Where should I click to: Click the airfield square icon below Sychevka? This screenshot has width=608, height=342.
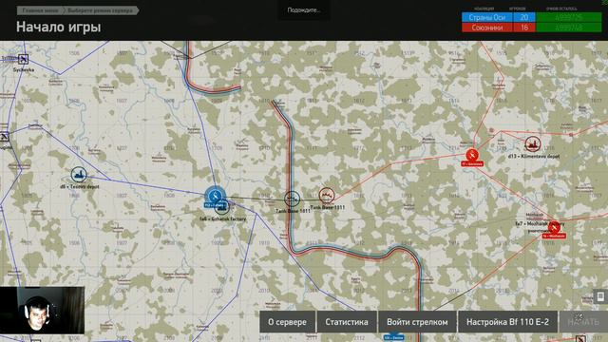pos(4,137)
